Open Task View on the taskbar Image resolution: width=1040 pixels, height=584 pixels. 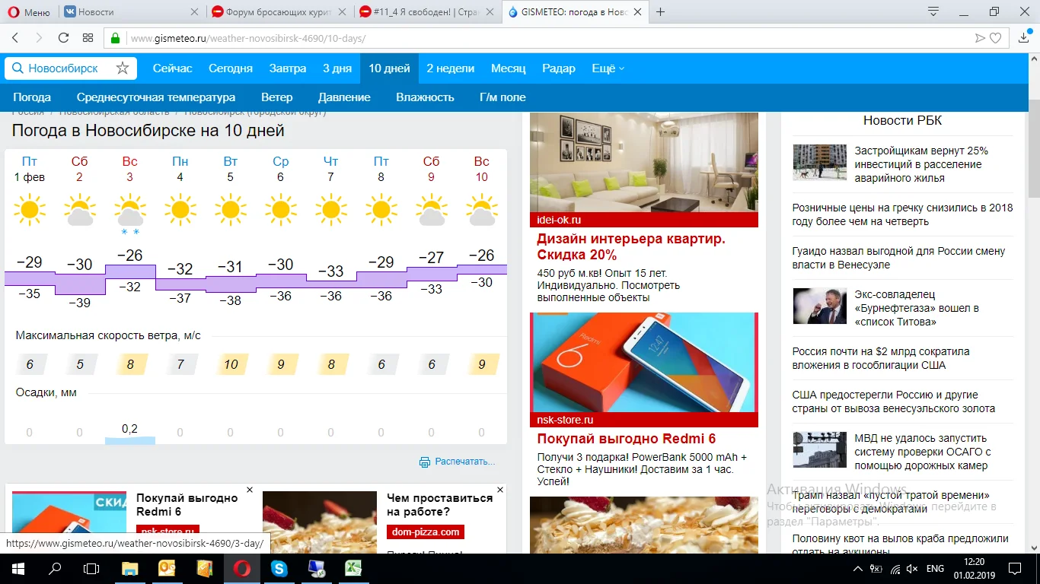click(91, 568)
